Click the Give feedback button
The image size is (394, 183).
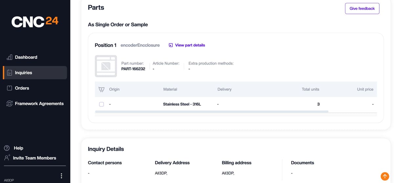click(x=362, y=9)
